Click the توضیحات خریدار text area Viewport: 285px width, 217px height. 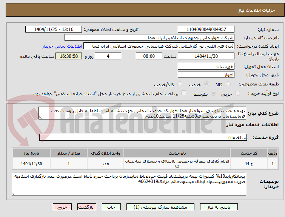[129, 184]
